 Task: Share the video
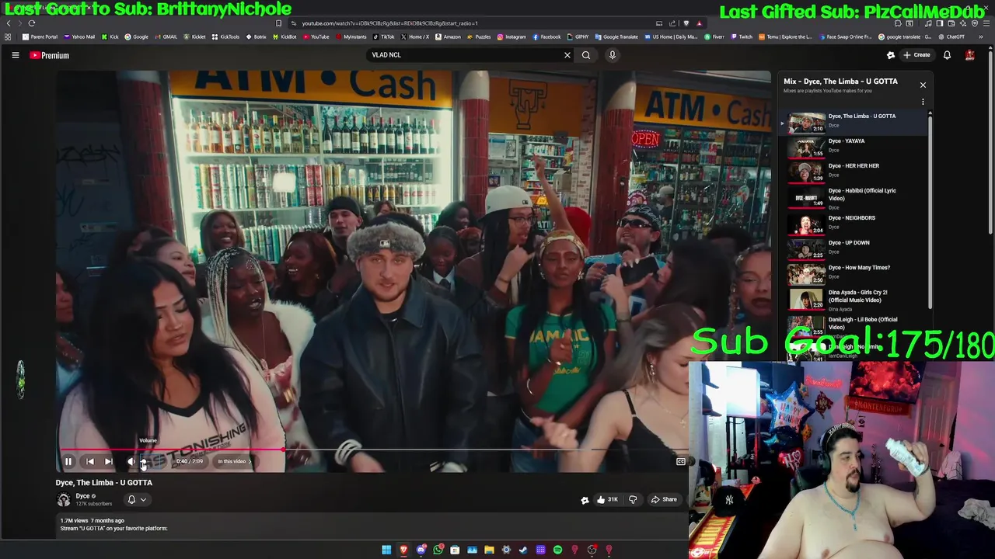665,499
